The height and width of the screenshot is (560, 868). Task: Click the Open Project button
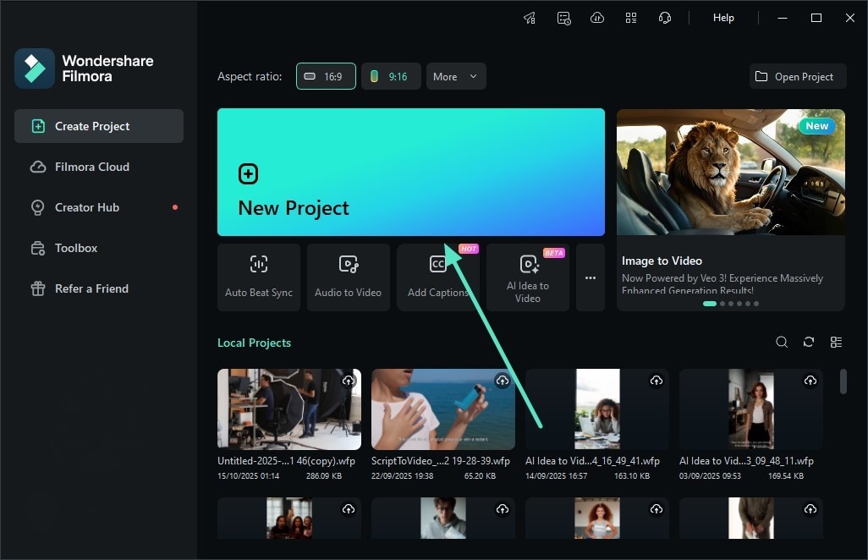pos(797,75)
